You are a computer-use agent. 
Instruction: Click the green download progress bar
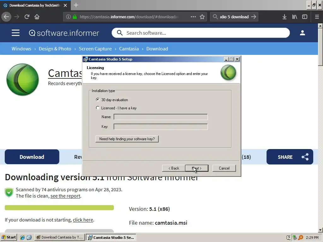click(x=59, y=208)
